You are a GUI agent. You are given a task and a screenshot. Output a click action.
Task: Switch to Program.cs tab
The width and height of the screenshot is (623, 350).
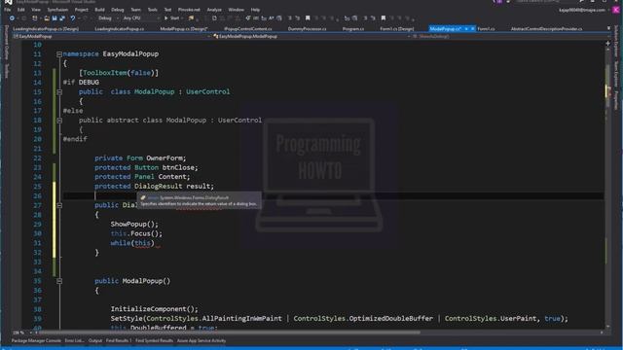pos(352,29)
